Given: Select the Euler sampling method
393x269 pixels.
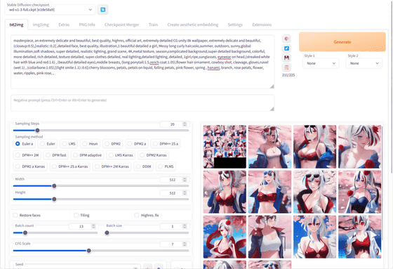Looking at the screenshot, I should tap(48, 144).
